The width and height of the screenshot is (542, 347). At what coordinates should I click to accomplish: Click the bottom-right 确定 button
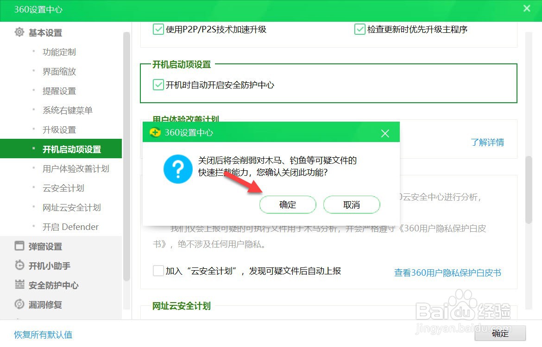[500, 333]
